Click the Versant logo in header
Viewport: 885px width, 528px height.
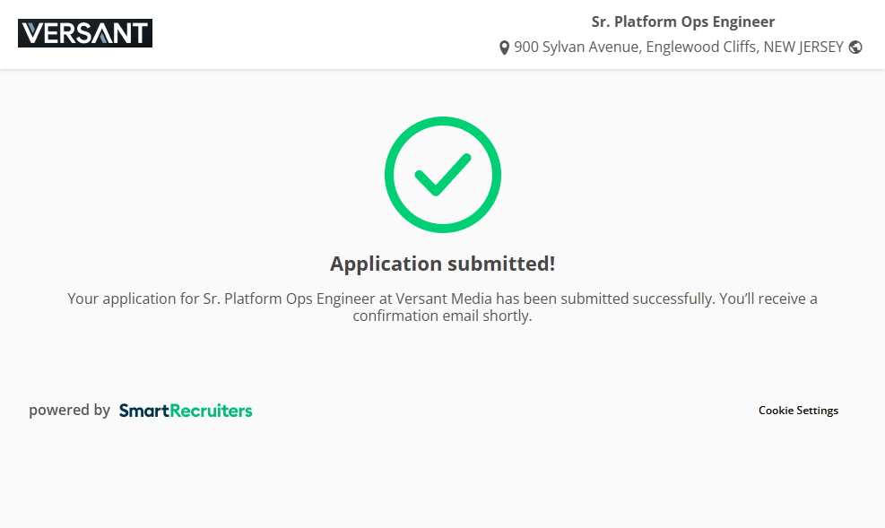click(x=85, y=33)
